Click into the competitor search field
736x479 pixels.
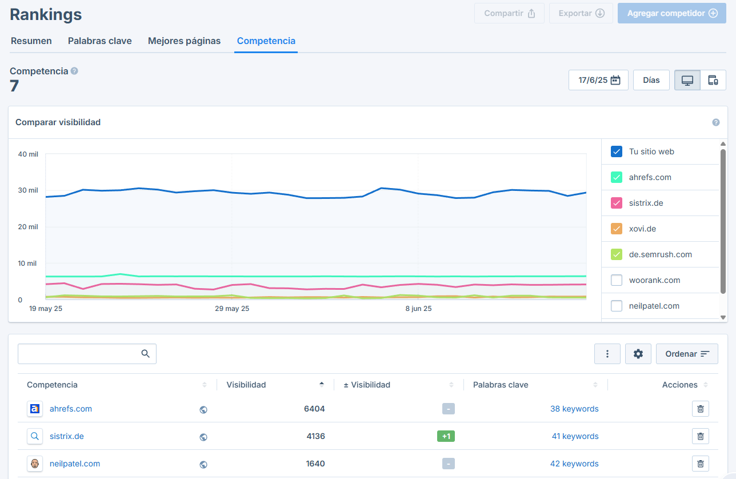pos(87,354)
